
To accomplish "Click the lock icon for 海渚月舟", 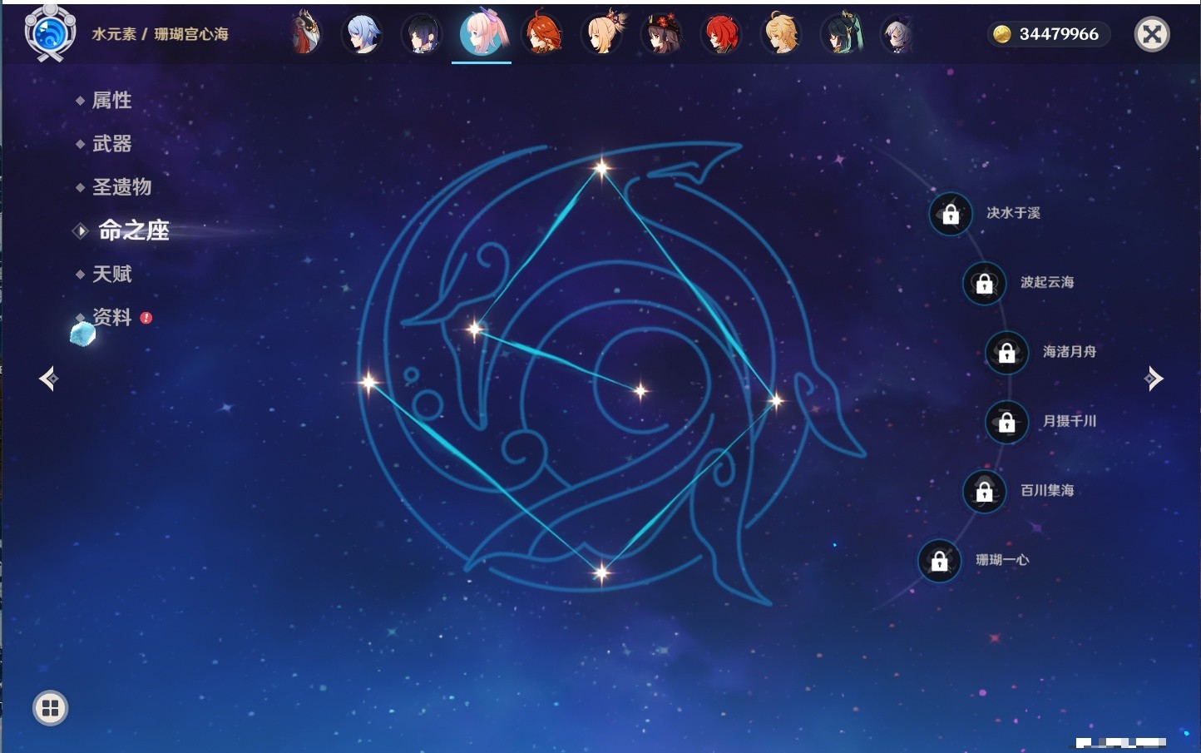I will coord(1006,352).
